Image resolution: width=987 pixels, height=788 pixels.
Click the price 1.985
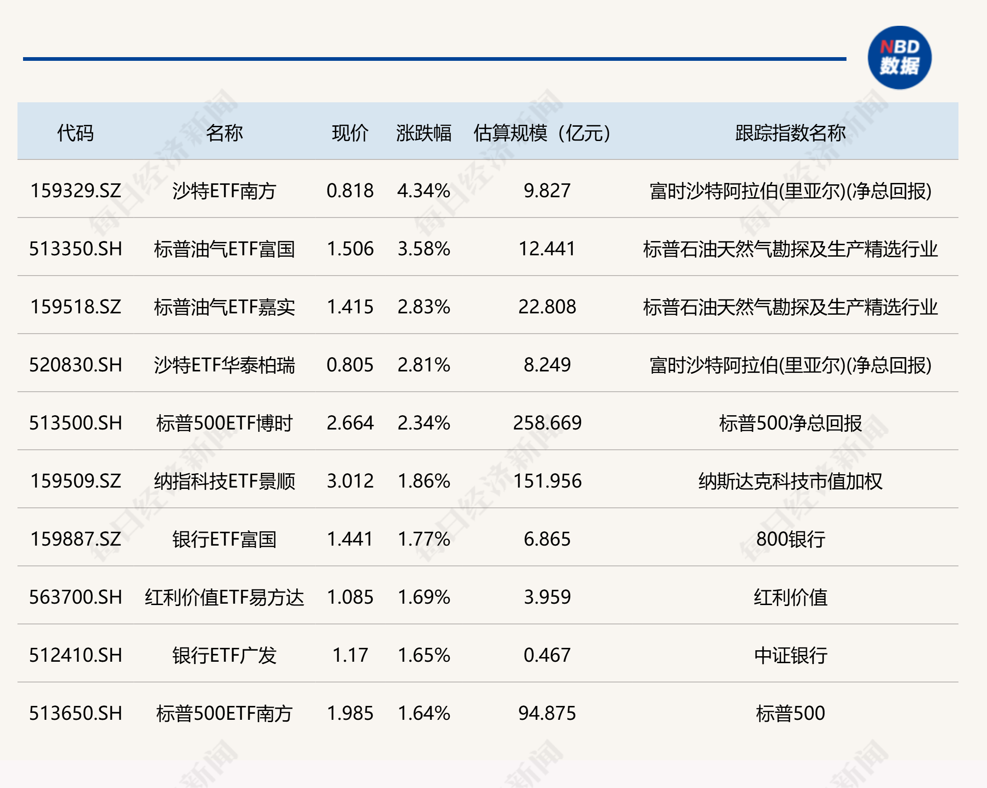350,713
